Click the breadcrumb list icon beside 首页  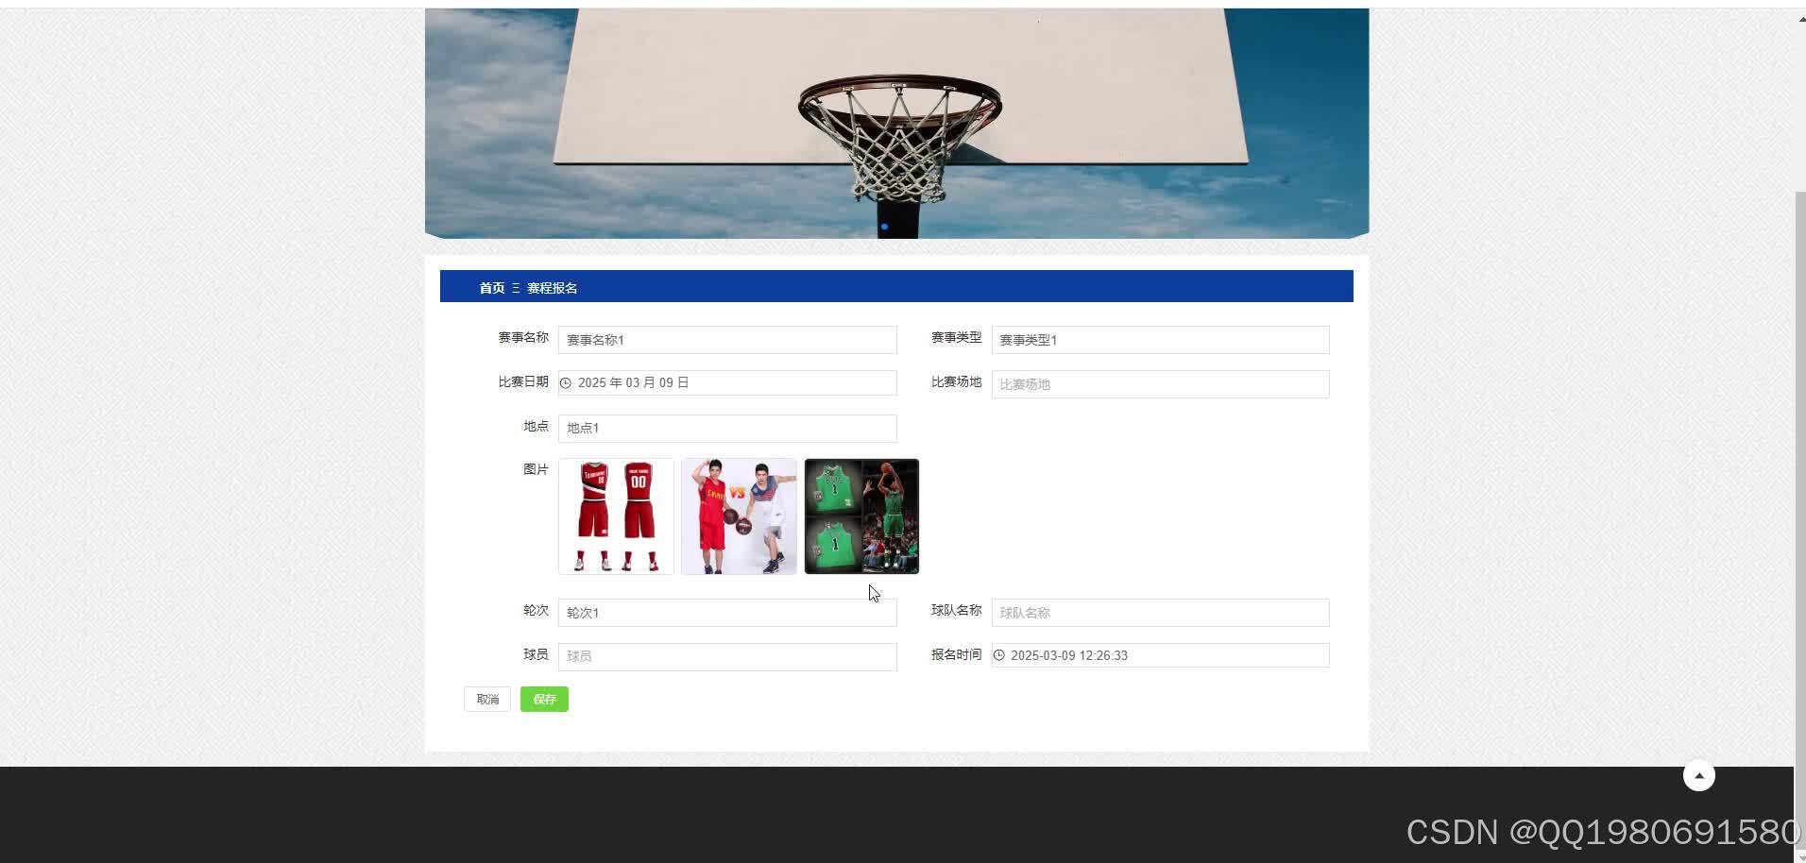(x=516, y=287)
